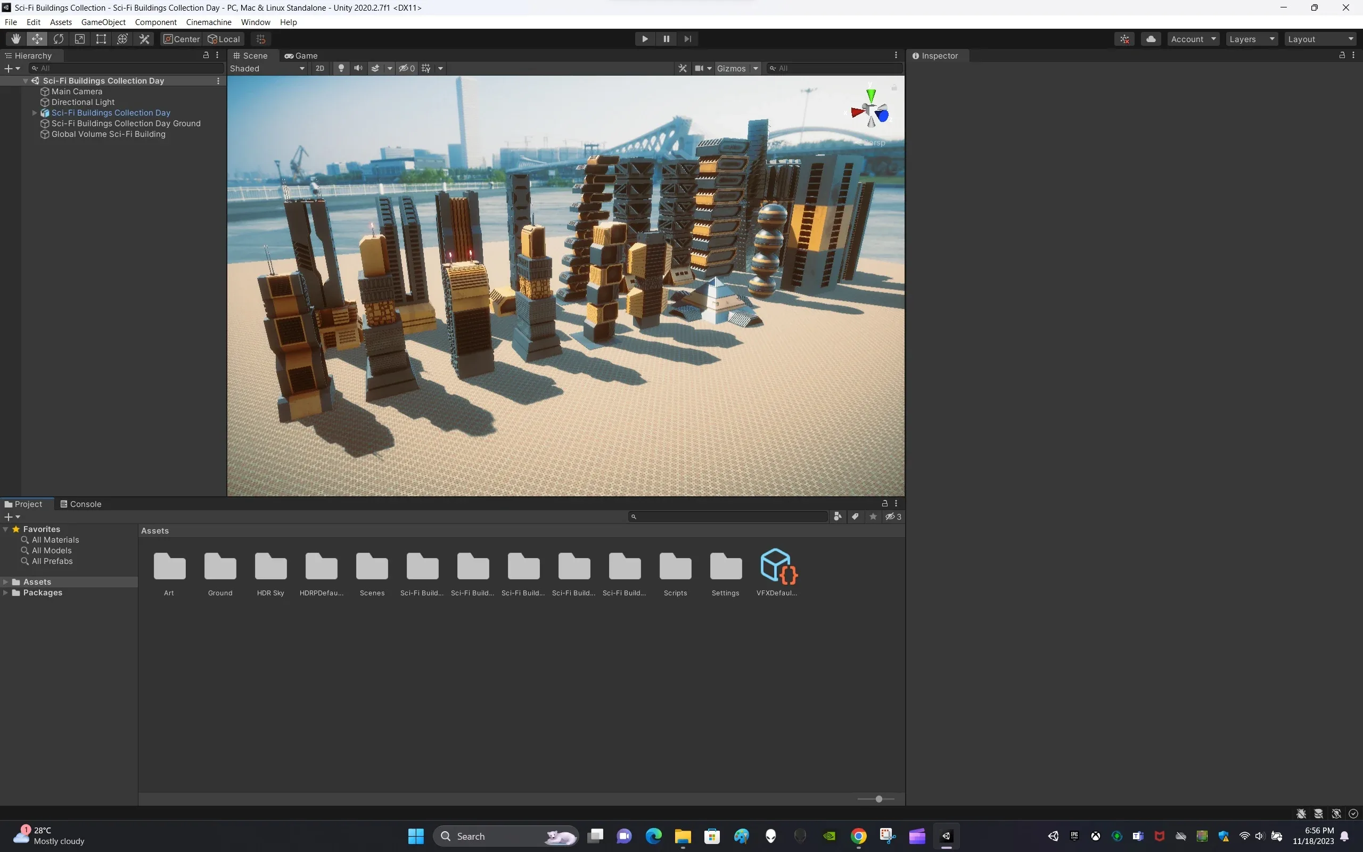Click the Play button

[x=645, y=39]
